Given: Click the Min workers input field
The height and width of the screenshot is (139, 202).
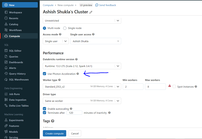Looking at the screenshot, I should tap(133, 87).
